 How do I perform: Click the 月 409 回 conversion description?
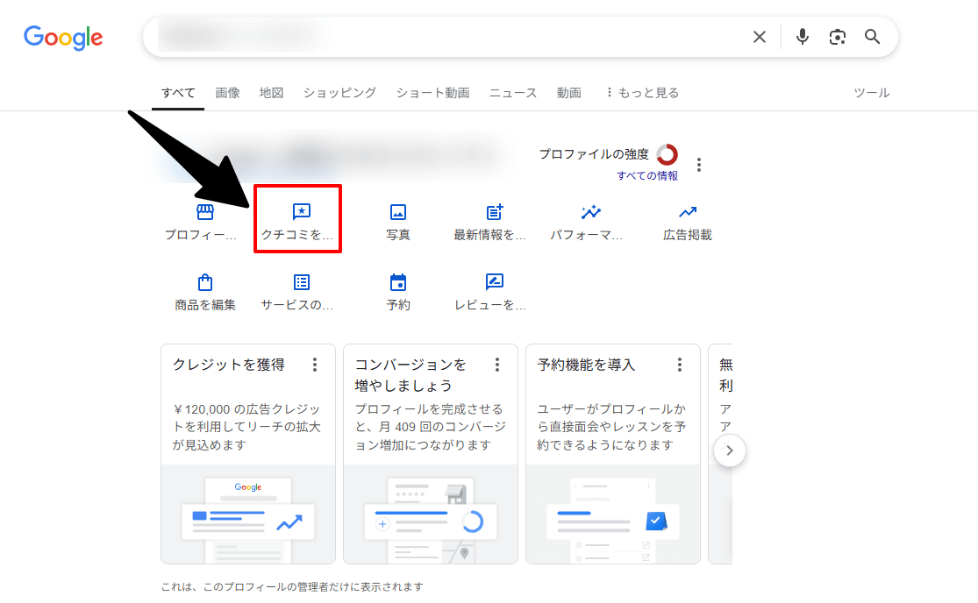431,427
